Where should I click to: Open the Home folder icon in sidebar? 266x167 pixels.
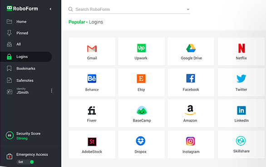coord(10,21)
